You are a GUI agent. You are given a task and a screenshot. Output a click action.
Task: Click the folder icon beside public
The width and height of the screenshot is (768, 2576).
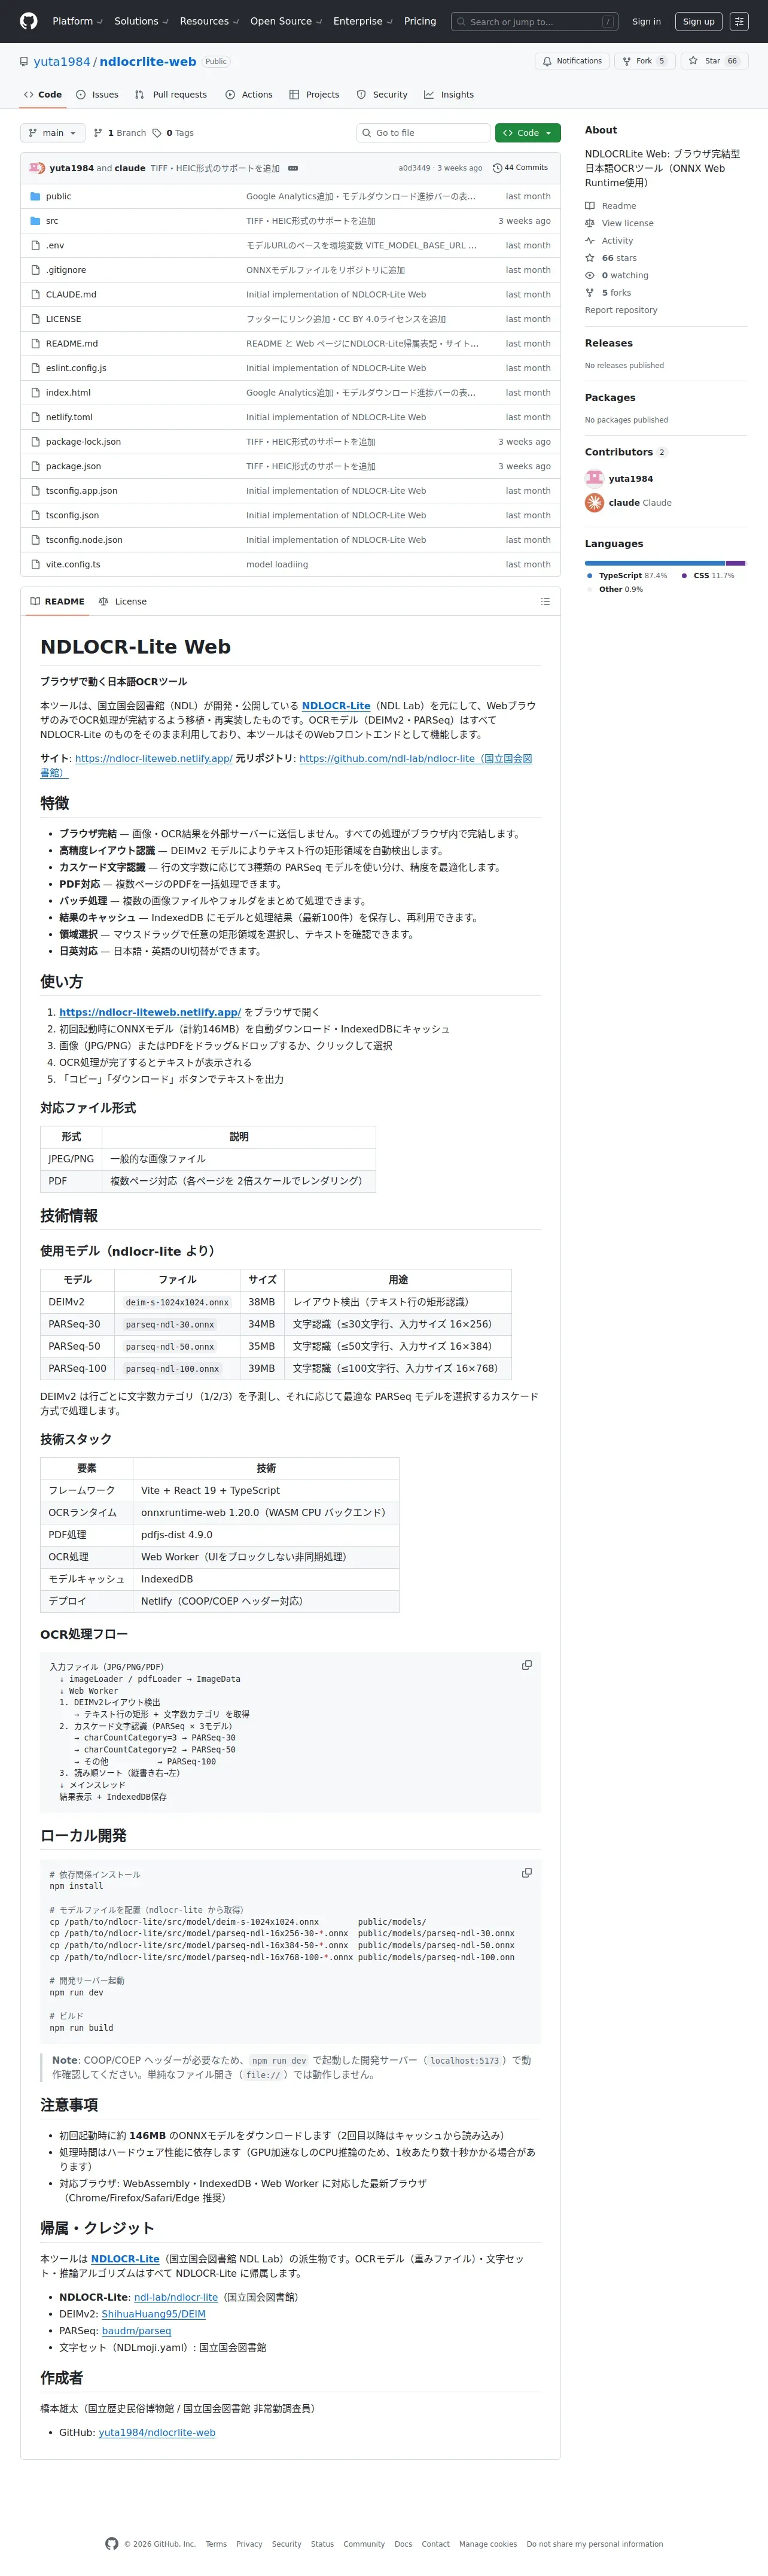pos(35,196)
